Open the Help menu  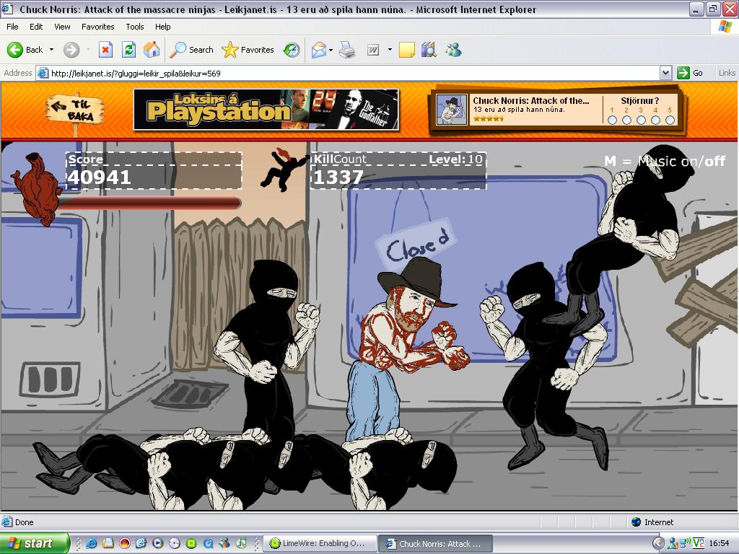162,27
